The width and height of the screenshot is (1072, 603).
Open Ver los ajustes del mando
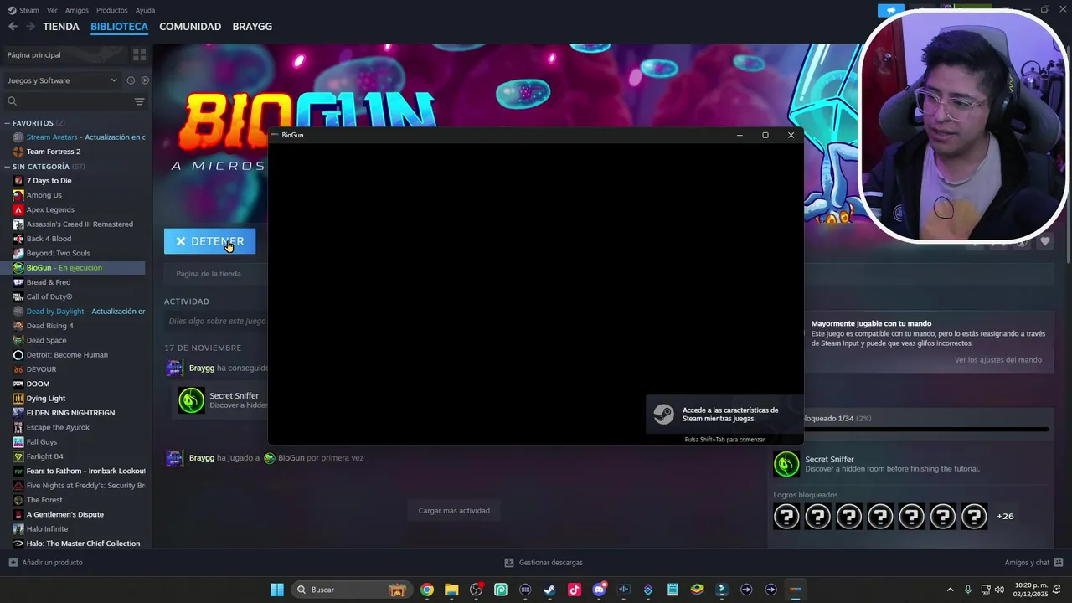tap(998, 360)
